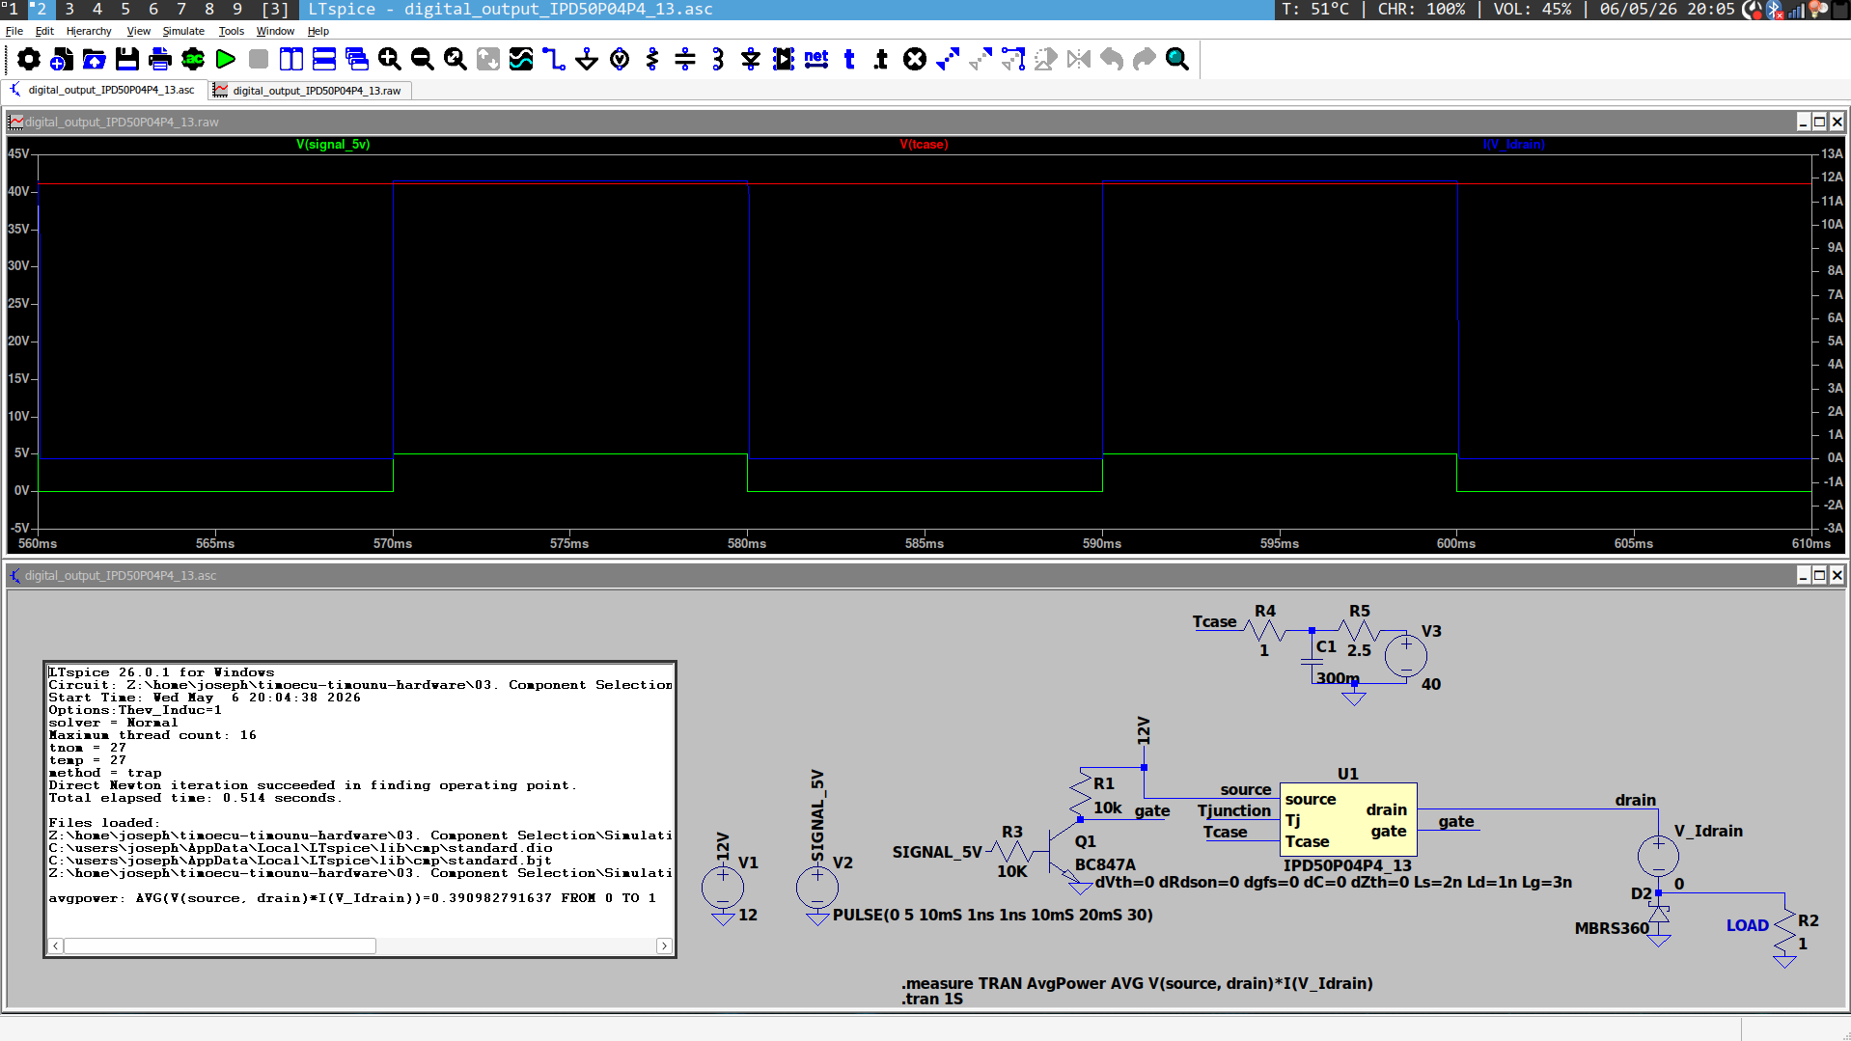Click the .tran 1S directive text

tap(932, 1000)
